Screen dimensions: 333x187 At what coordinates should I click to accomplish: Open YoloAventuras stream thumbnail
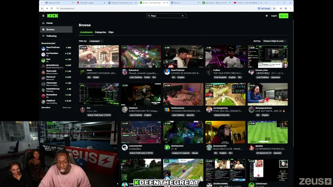183,94
